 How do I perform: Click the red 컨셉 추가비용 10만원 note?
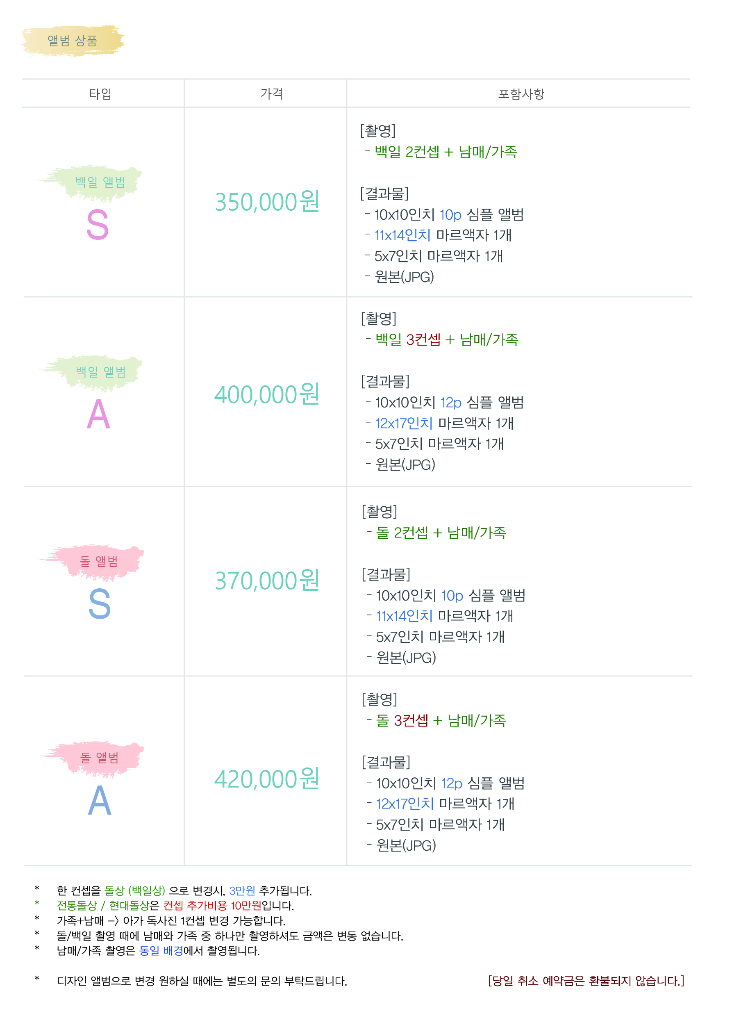[x=212, y=906]
